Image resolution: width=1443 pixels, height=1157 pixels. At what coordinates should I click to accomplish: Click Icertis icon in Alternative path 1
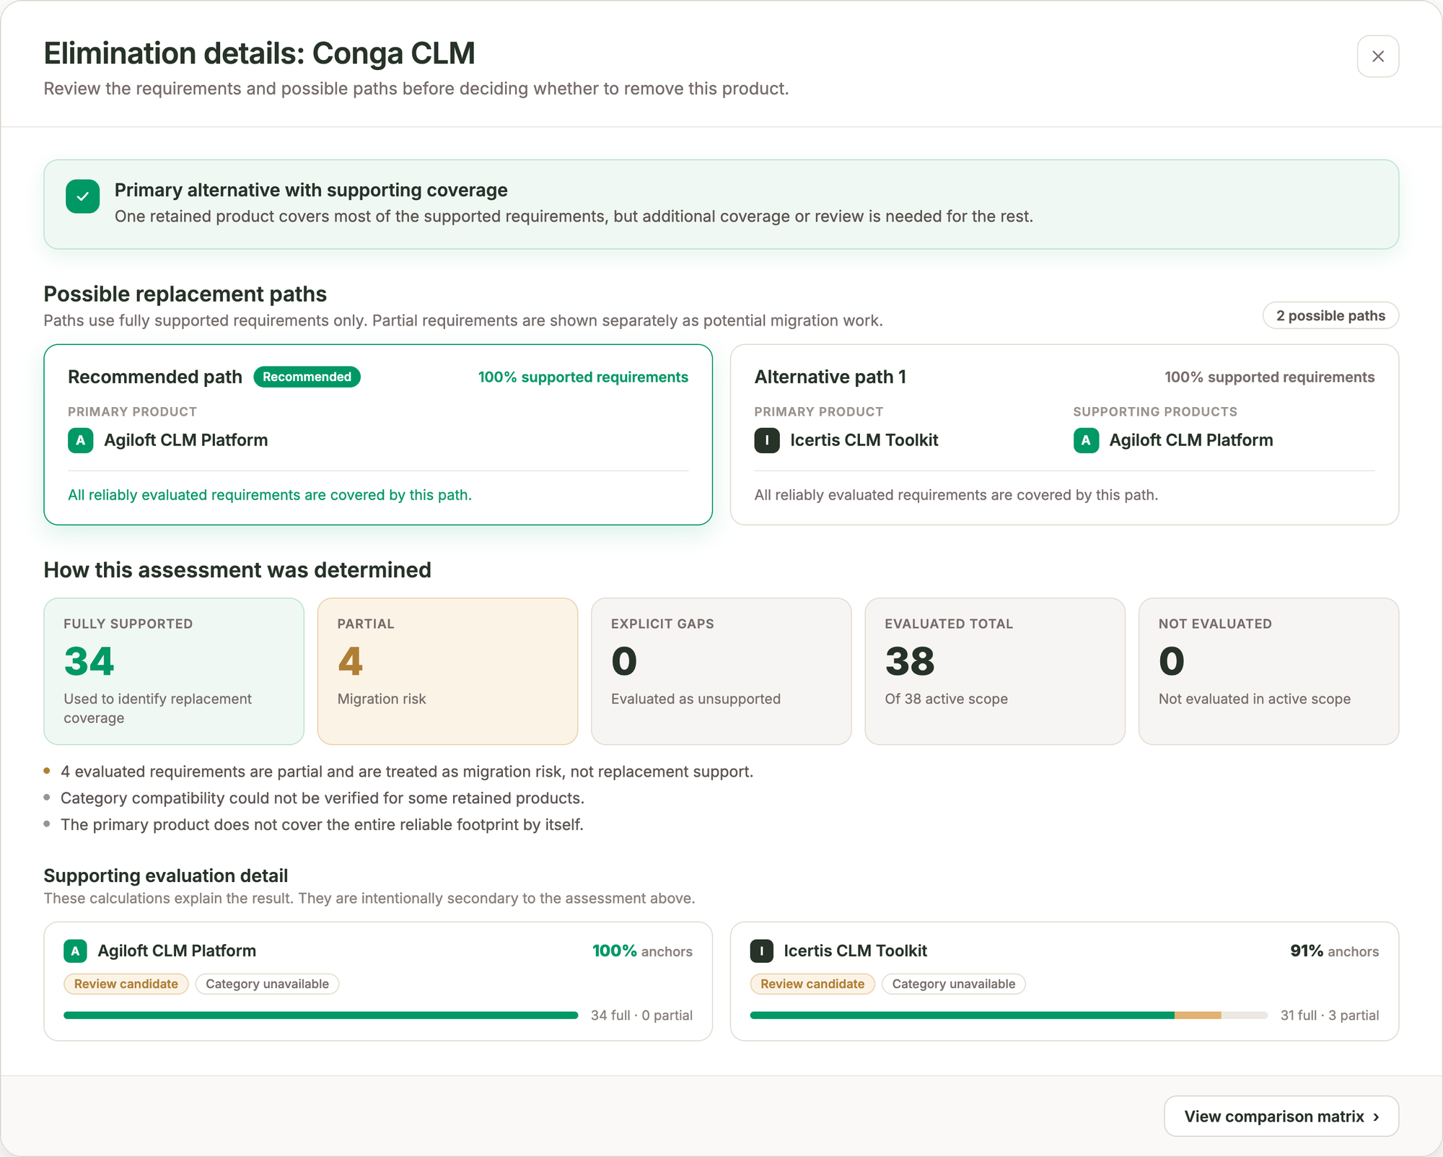(767, 440)
